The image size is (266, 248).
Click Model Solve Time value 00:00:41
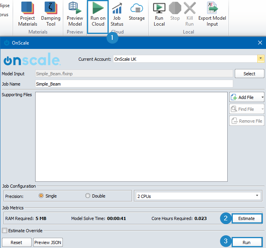[x=117, y=218]
